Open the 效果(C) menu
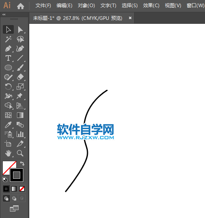Screen dimensions: 205x218 pyautogui.click(x=151, y=6)
